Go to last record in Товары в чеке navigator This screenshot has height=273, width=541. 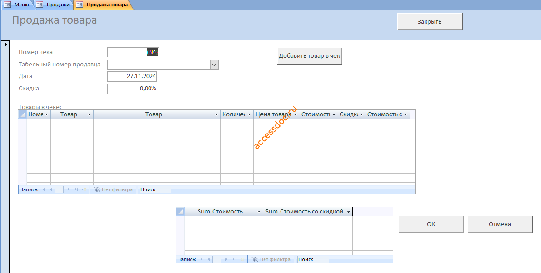pyautogui.click(x=76, y=189)
